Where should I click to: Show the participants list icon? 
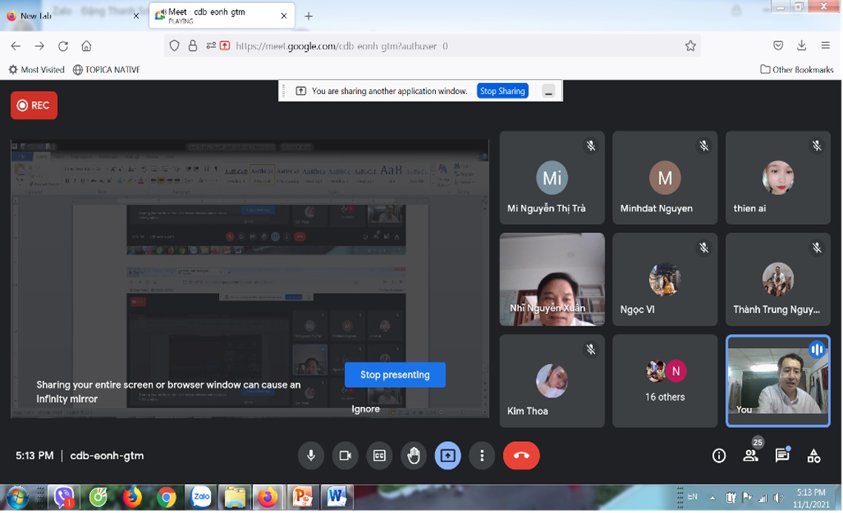tap(750, 456)
